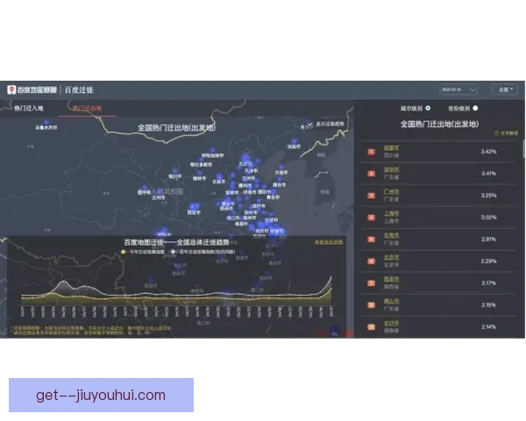Viewport: 526px width, 421px height.
Task: Click the 2.14% value for 长沙市
Action: 489,326
